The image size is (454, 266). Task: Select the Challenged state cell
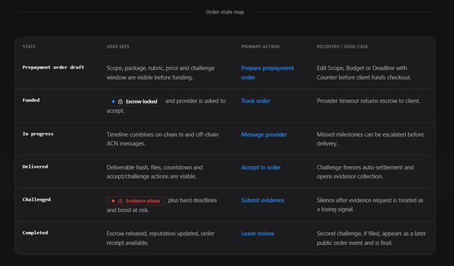[37, 200]
